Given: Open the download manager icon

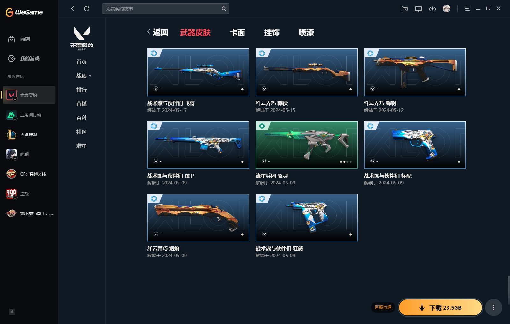Looking at the screenshot, I should tap(433, 9).
